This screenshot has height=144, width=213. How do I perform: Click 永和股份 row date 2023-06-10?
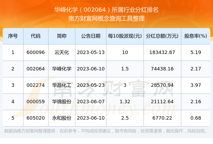coord(91,118)
